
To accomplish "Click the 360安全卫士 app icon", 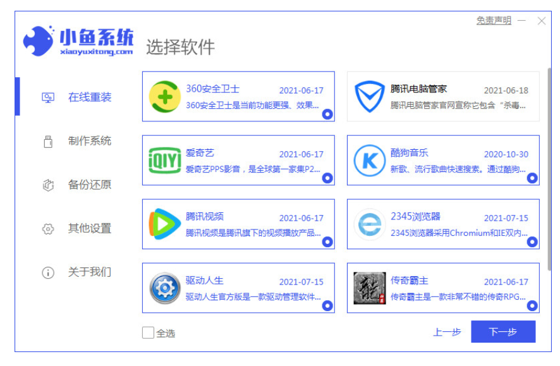I will coord(164,97).
